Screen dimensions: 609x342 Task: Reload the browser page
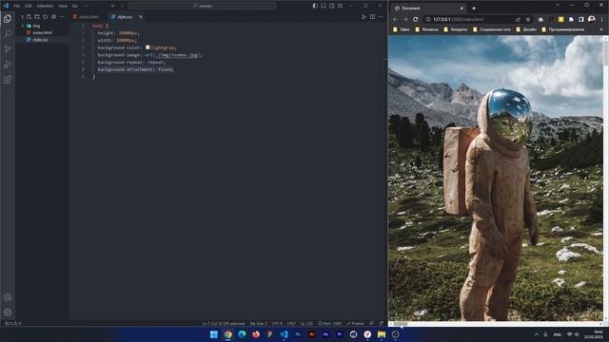(416, 19)
